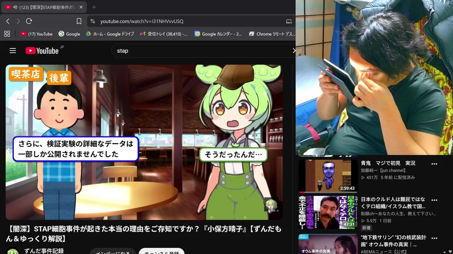Click the 5.9万 1日前 view count text
The image size is (453, 254).
pos(376,221)
